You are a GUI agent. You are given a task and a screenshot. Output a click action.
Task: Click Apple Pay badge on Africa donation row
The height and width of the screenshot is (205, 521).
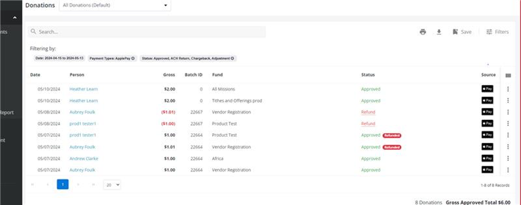point(488,158)
